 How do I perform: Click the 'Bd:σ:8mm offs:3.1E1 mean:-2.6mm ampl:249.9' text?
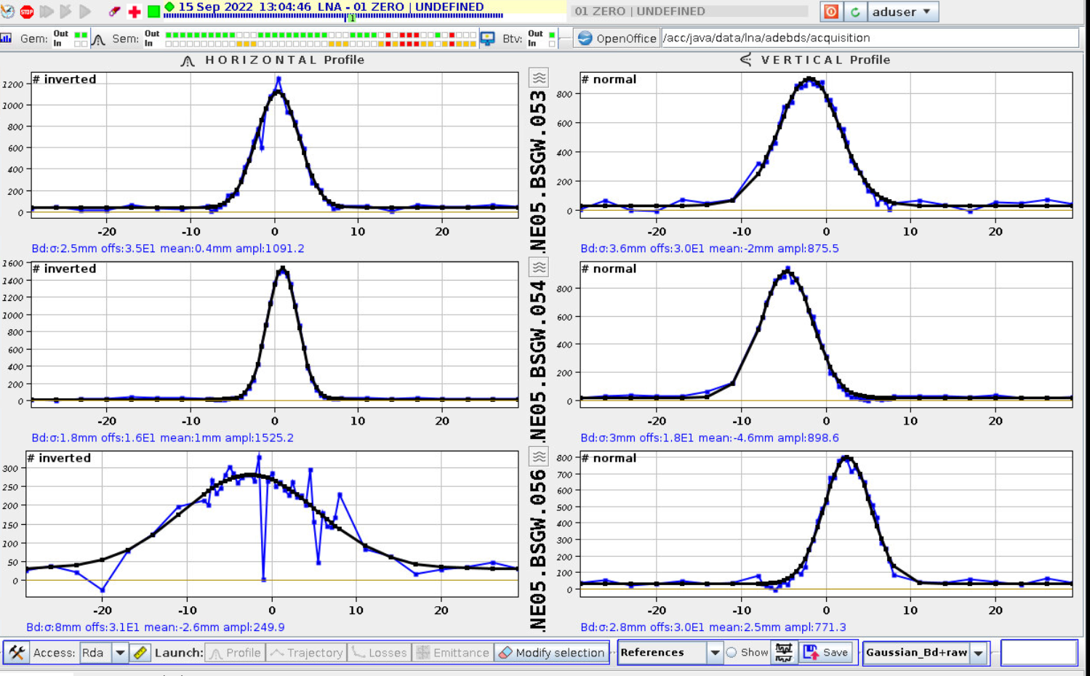(156, 627)
